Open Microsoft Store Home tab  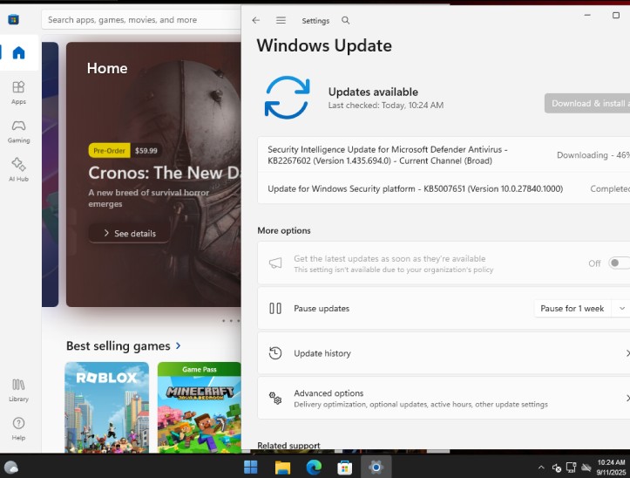coord(18,52)
